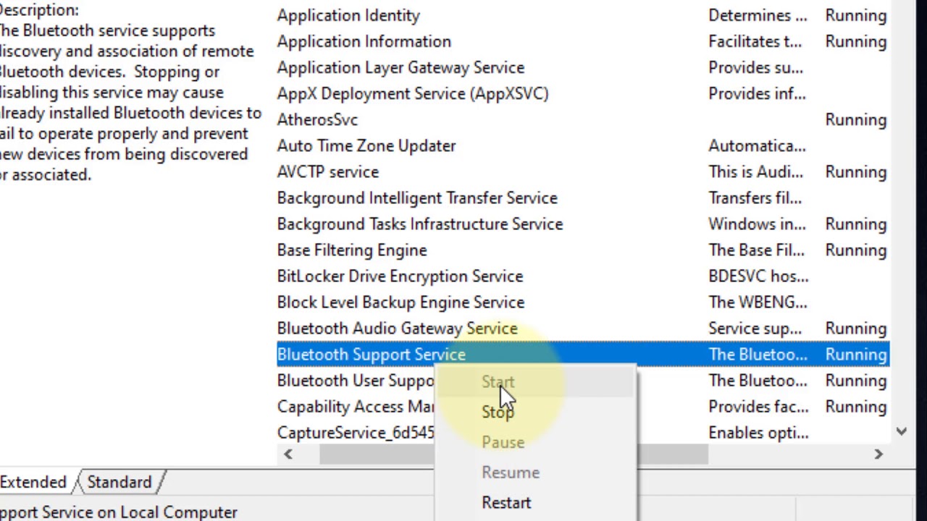Select Background Tasks Infrastructure Service
927x521 pixels.
(583, 224)
